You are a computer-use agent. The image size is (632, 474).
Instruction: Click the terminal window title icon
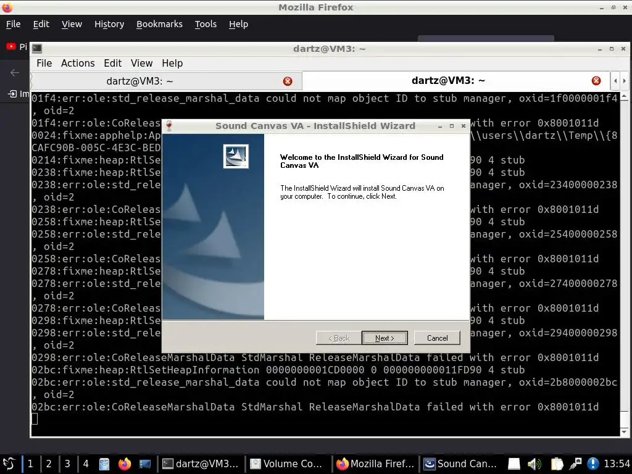pyautogui.click(x=36, y=49)
